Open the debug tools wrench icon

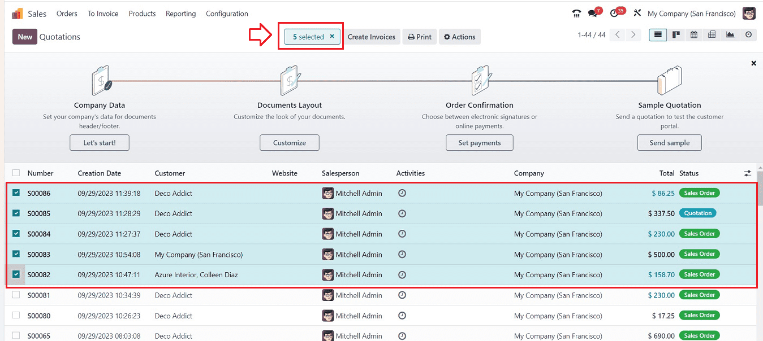coord(637,14)
